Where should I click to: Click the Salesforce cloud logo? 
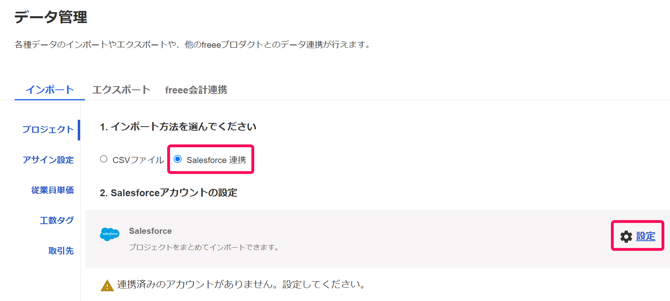point(110,234)
